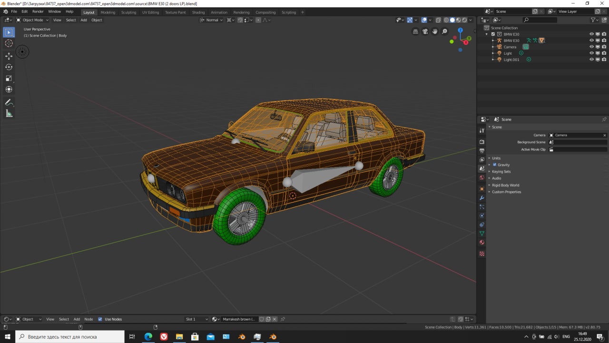
Task: Open Material properties tab
Action: click(x=482, y=243)
